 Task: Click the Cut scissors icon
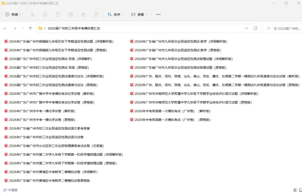pos(32,15)
